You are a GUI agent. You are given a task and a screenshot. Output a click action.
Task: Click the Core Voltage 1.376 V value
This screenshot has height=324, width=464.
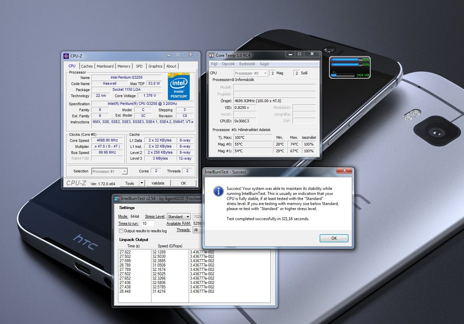click(150, 95)
